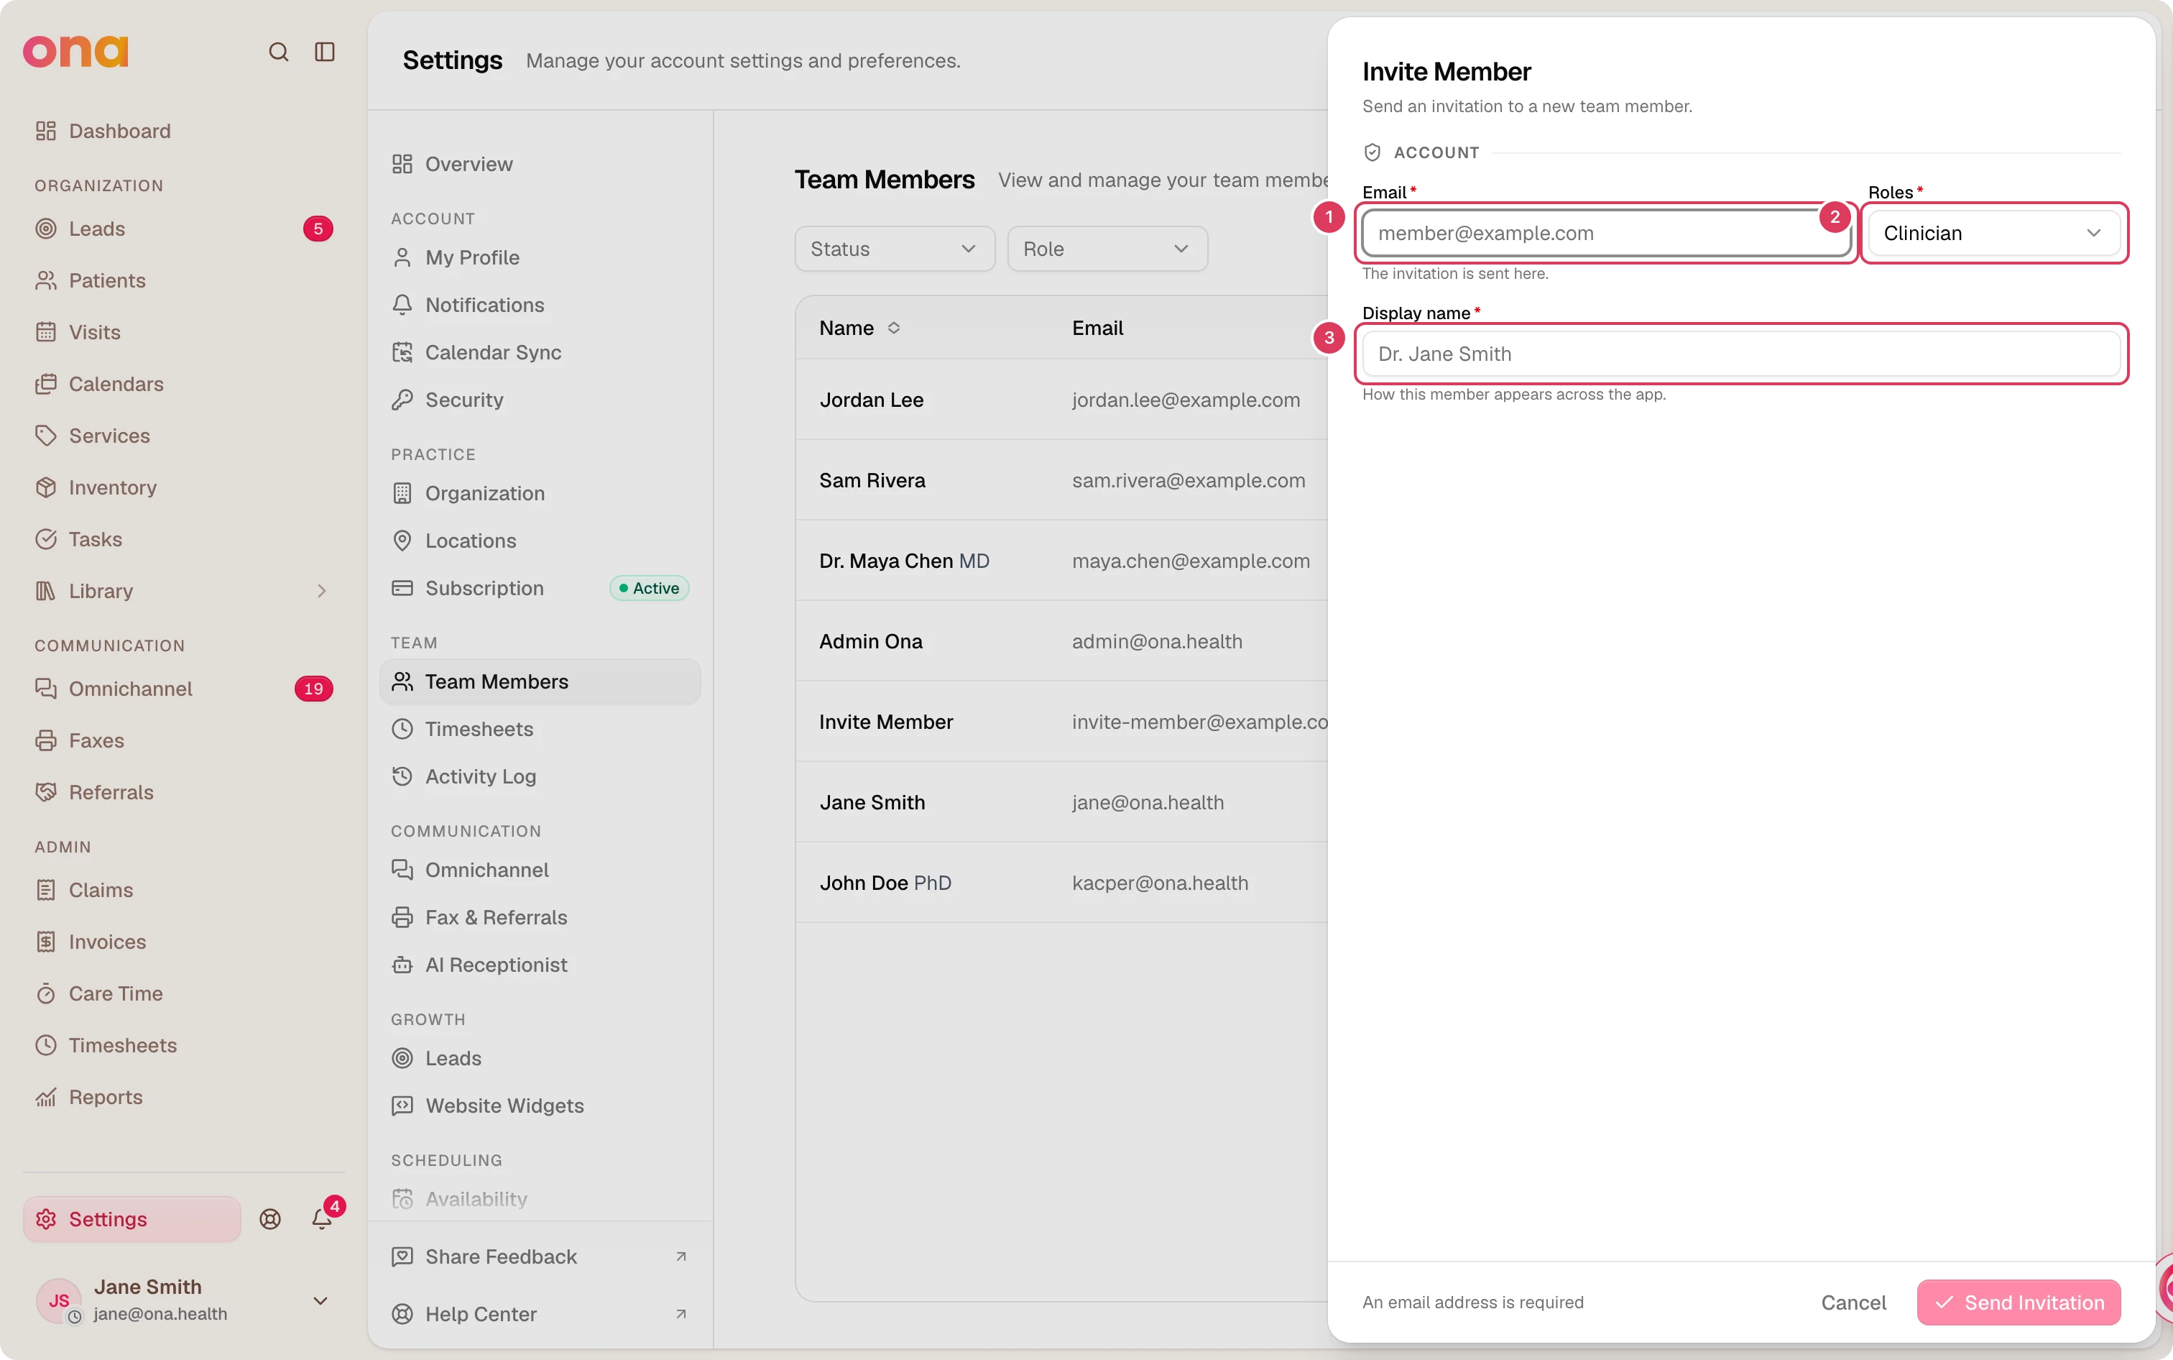Click the Name column sort icon
Viewport: 2173px width, 1360px height.
tap(892, 328)
